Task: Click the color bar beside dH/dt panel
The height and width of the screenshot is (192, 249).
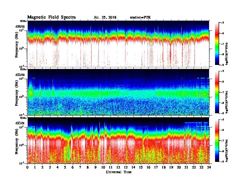Action: tap(217, 44)
